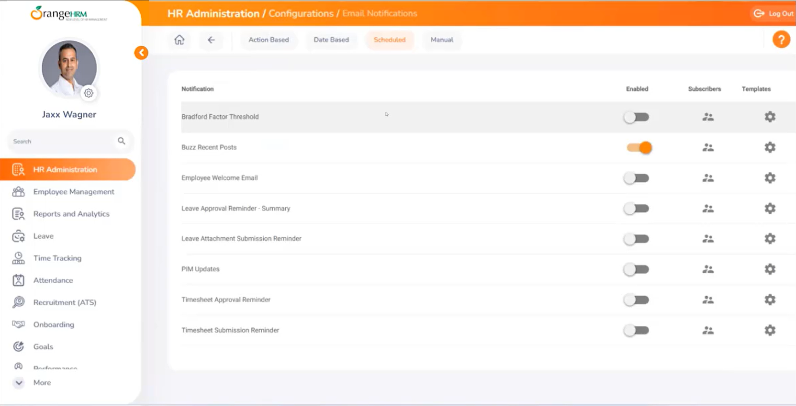The image size is (796, 406).
Task: Open profile settings gear on avatar
Action: (89, 93)
